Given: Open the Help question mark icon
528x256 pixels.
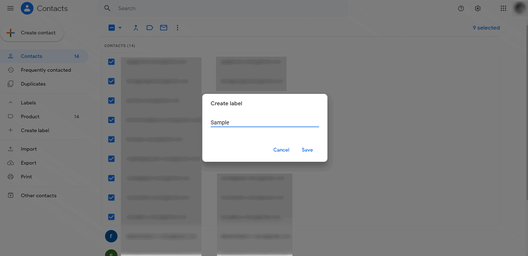Looking at the screenshot, I should 461,8.
